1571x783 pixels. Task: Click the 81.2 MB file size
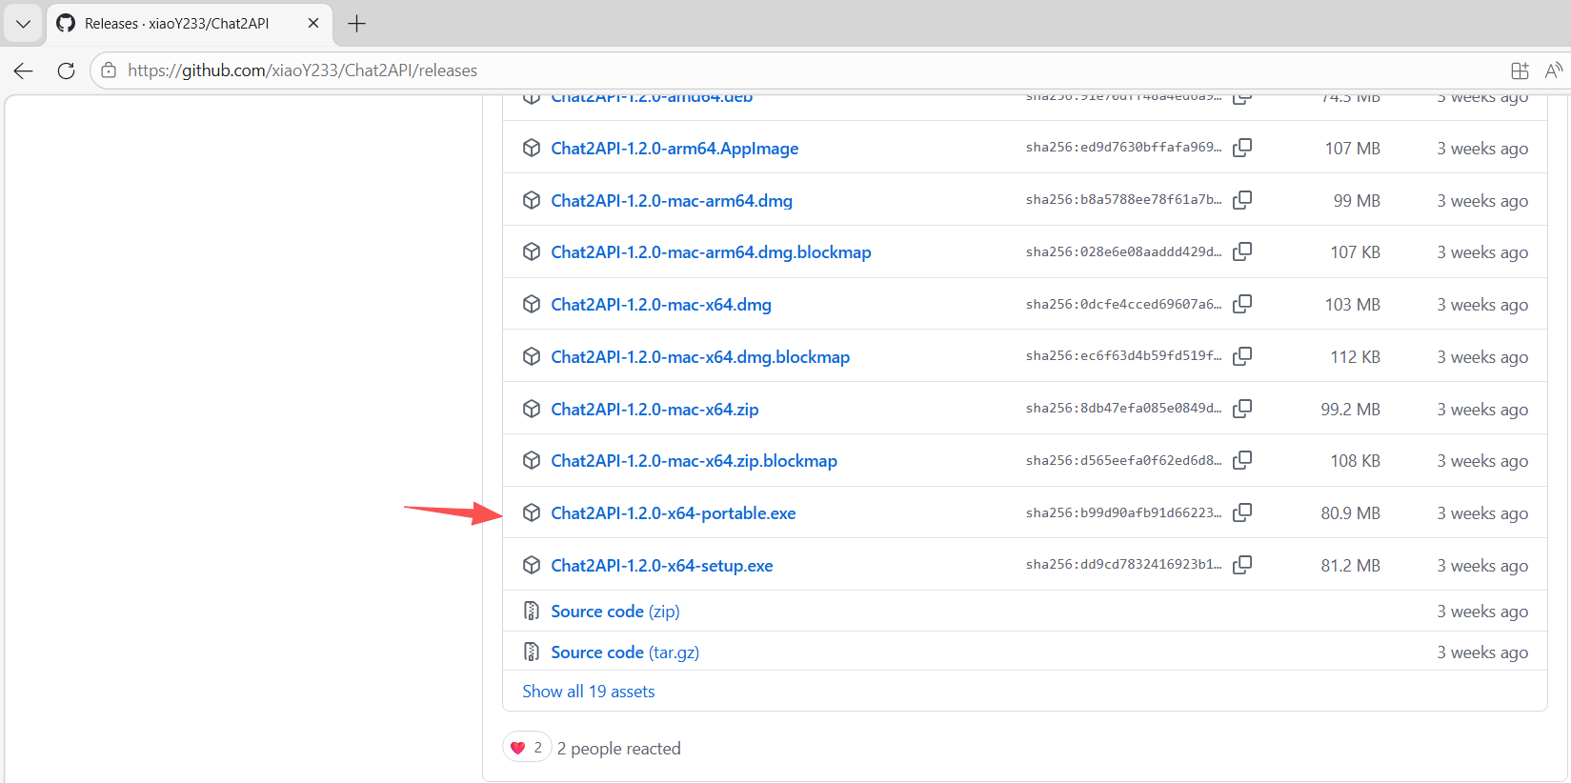coord(1350,566)
